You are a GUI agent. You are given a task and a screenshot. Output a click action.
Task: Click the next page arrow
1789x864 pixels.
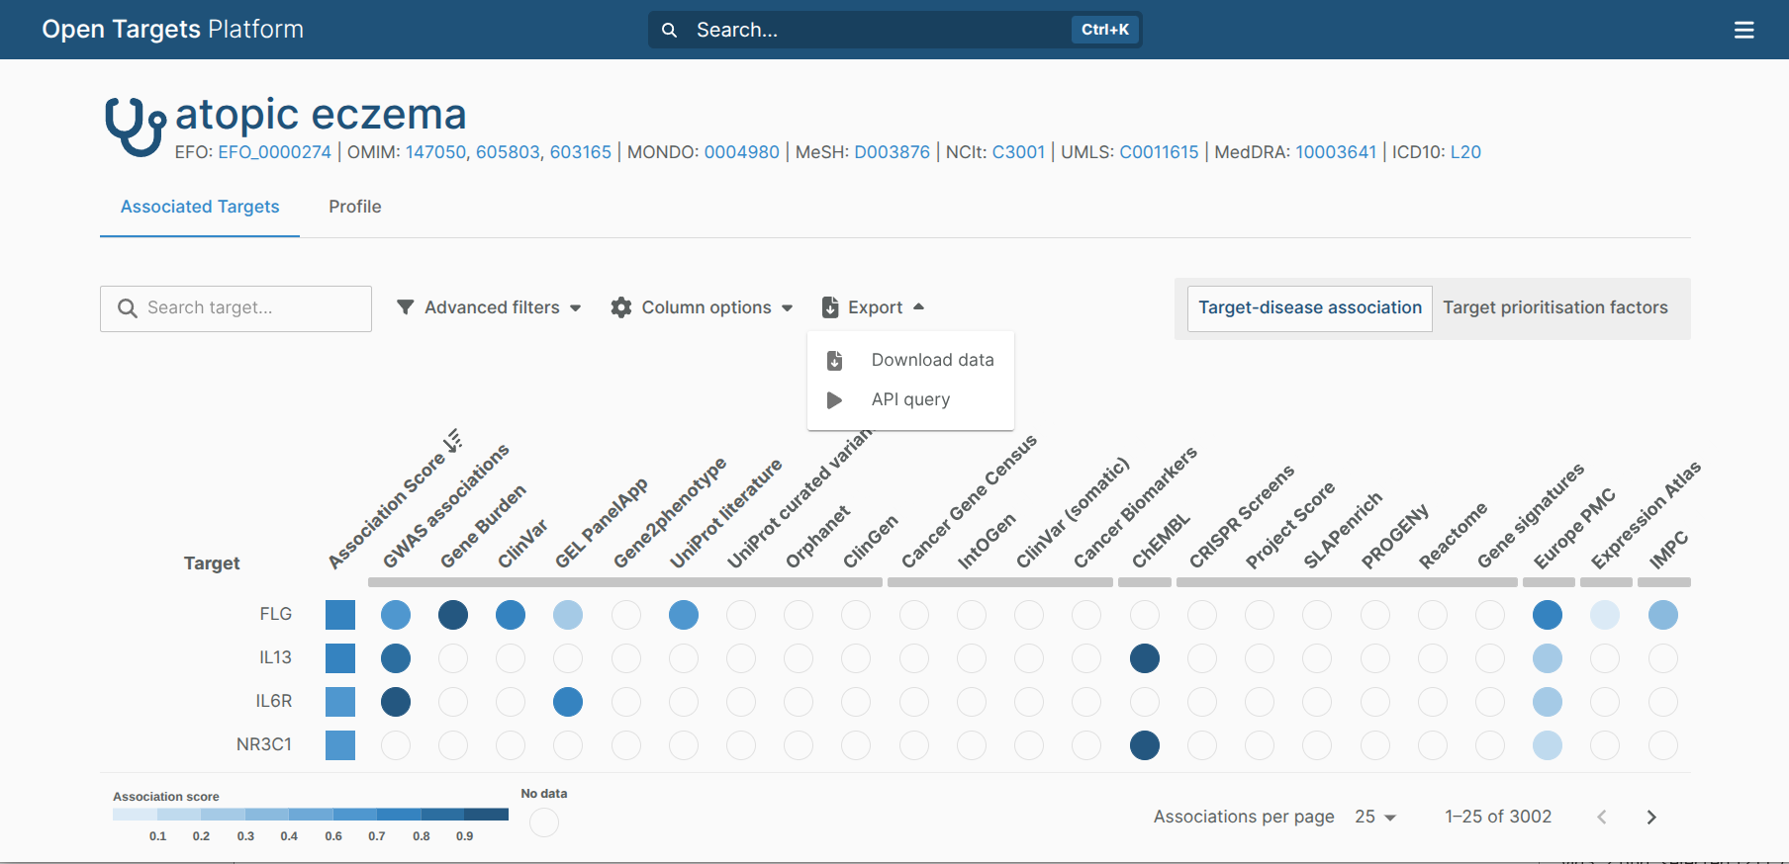click(x=1650, y=817)
